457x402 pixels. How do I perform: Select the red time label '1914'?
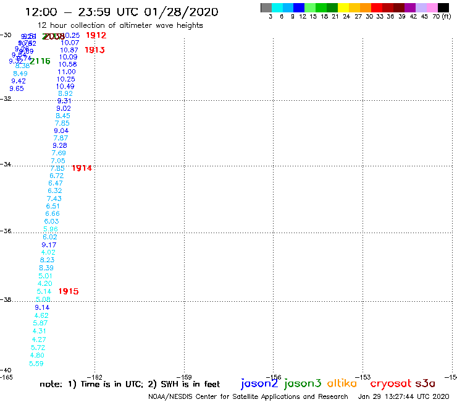(x=82, y=168)
